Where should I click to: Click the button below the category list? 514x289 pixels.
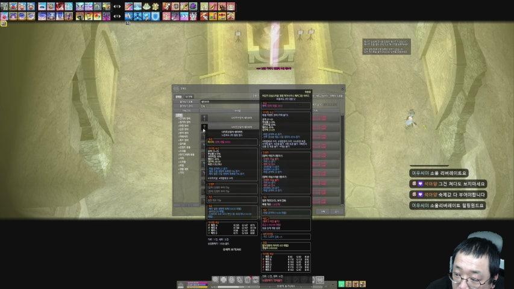[x=186, y=205]
